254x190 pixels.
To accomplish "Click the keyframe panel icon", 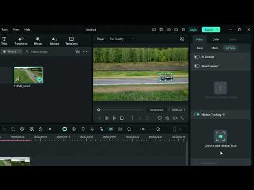I will coord(120,129).
